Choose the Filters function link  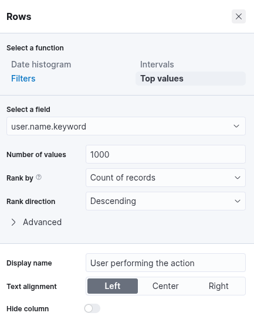click(23, 79)
